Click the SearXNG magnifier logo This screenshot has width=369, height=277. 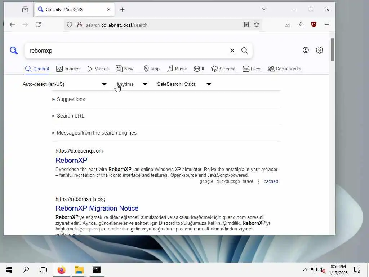click(14, 50)
